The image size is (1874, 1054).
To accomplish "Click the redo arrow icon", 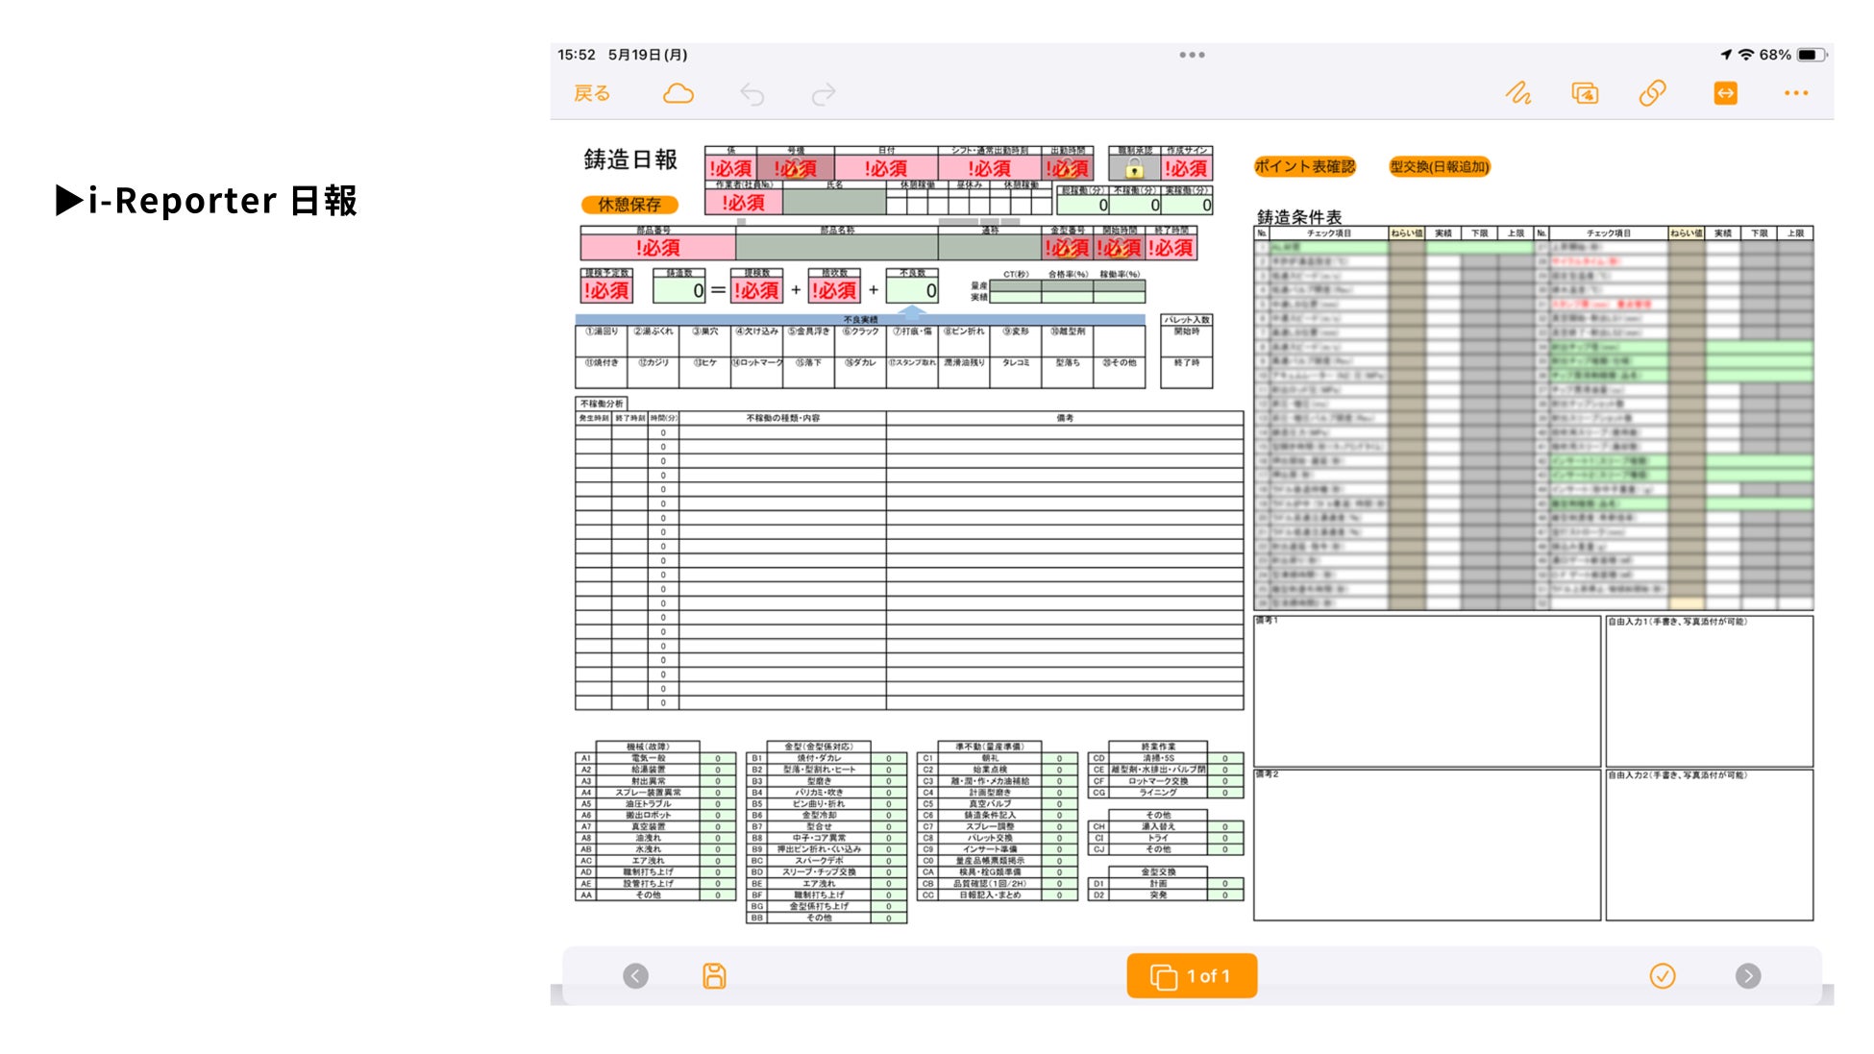I will tap(824, 94).
